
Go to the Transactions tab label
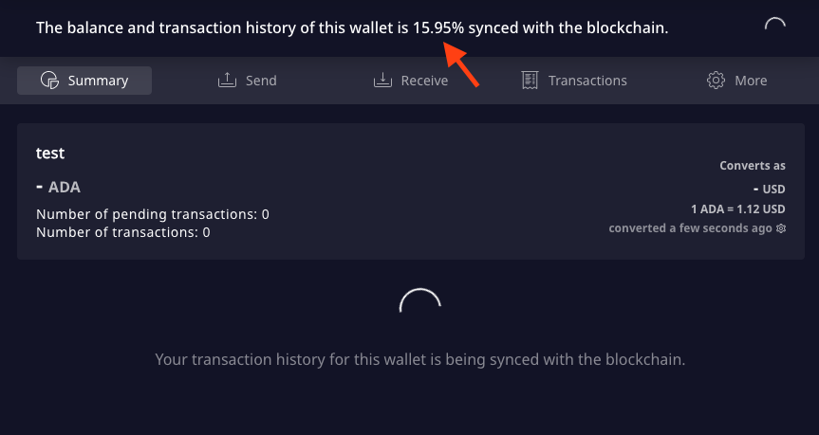pos(587,81)
